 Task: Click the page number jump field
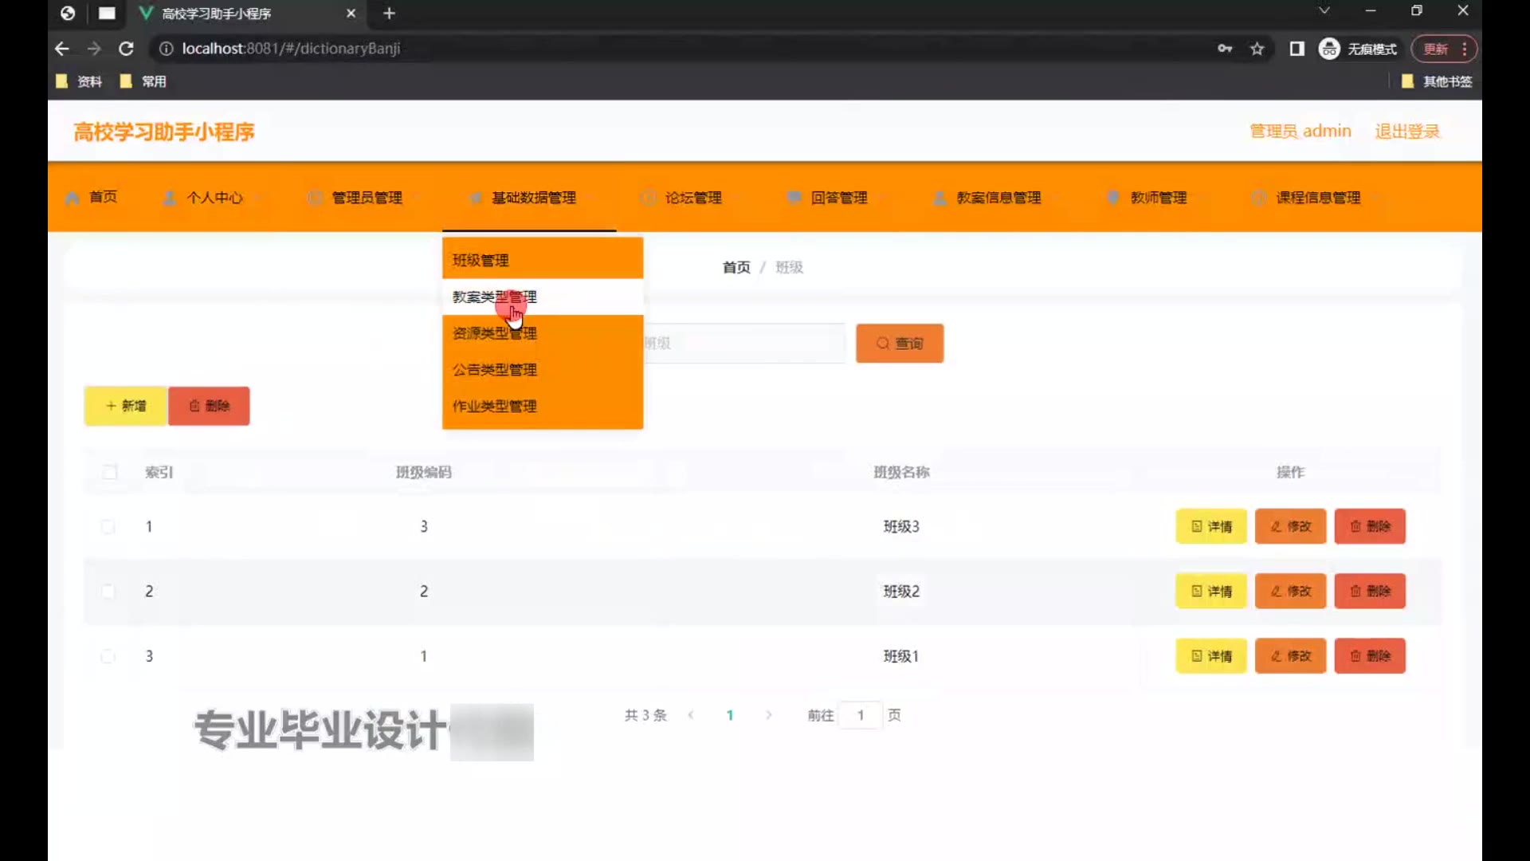pos(861,715)
